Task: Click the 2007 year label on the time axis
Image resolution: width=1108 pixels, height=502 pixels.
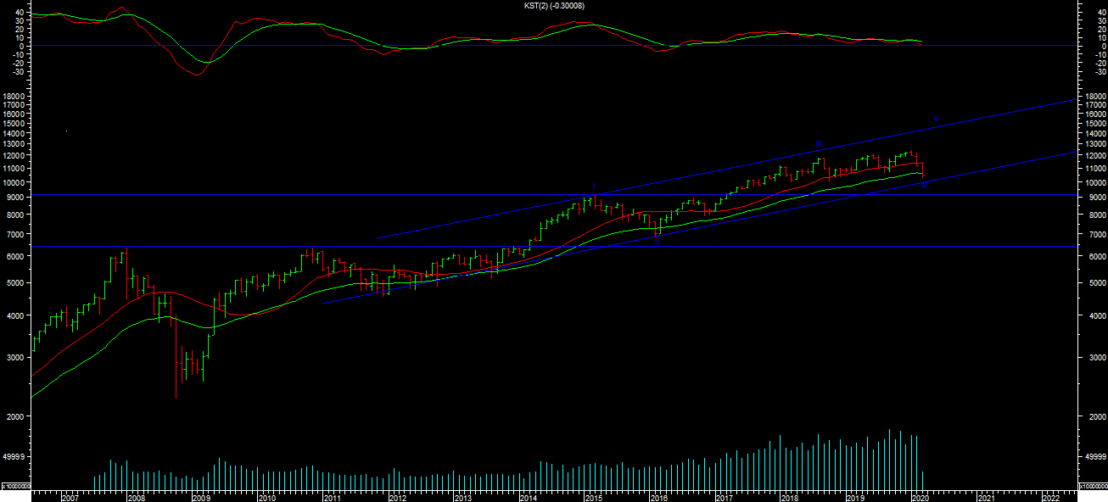Action: (70, 497)
